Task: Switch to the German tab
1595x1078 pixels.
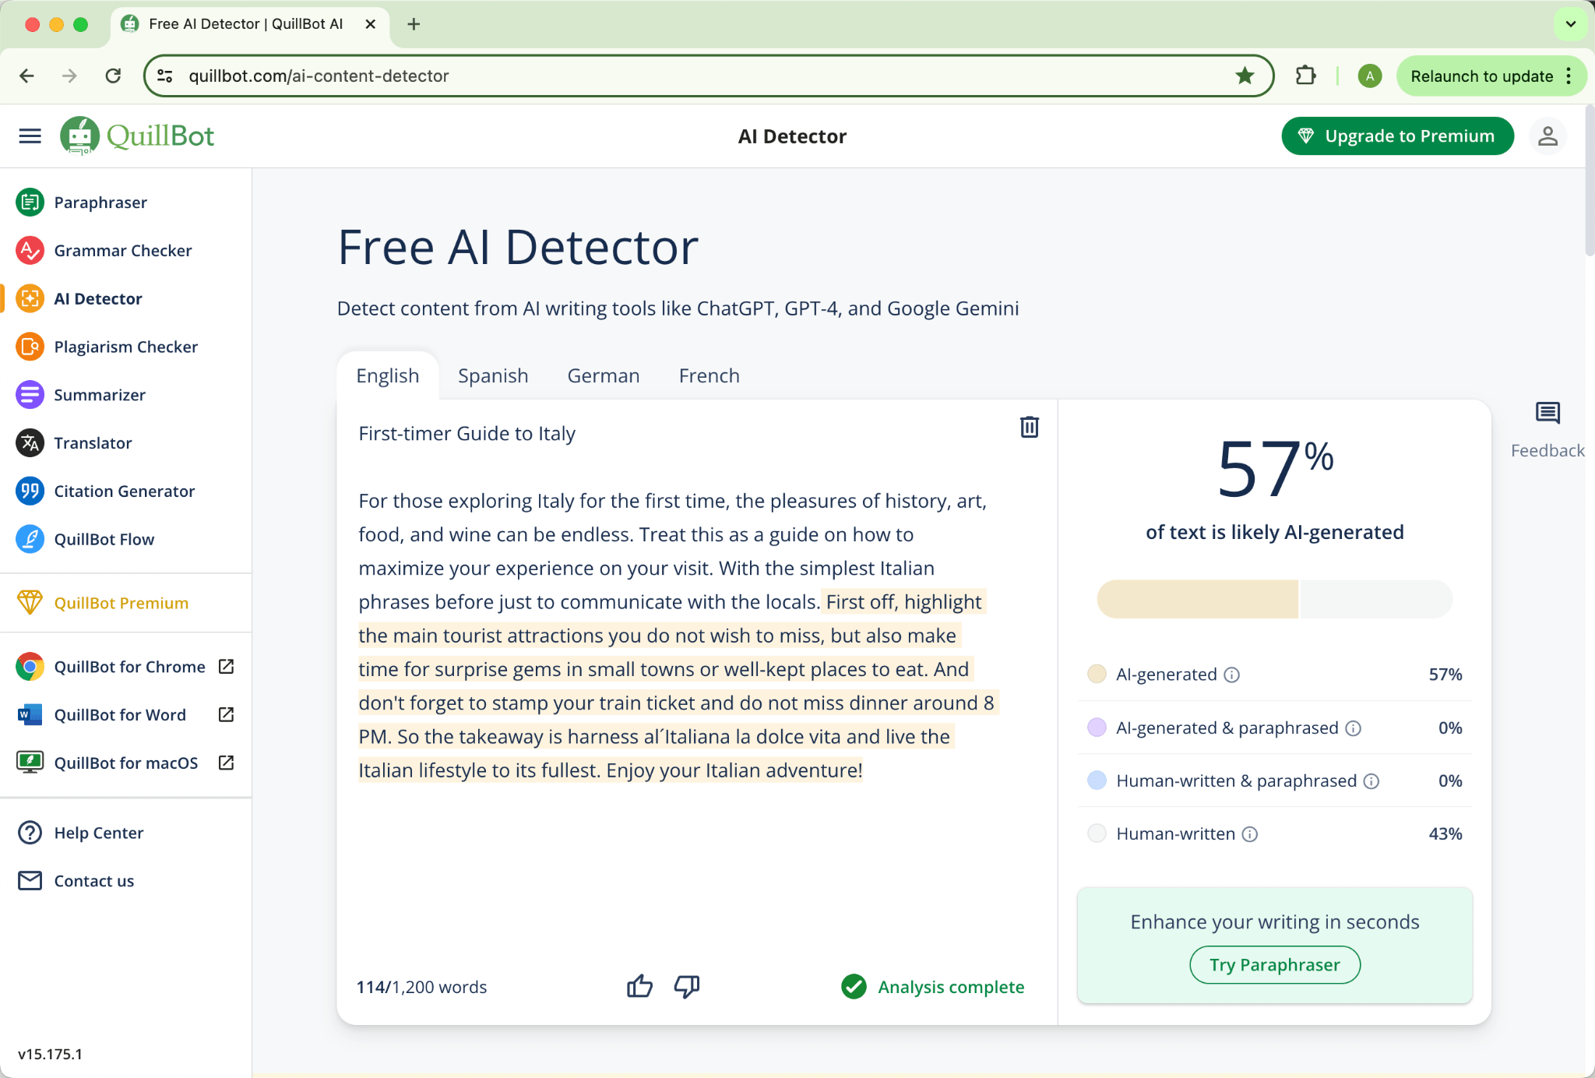Action: point(604,375)
